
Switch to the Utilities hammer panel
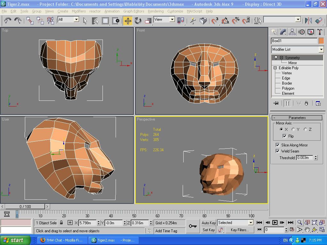point(320,32)
